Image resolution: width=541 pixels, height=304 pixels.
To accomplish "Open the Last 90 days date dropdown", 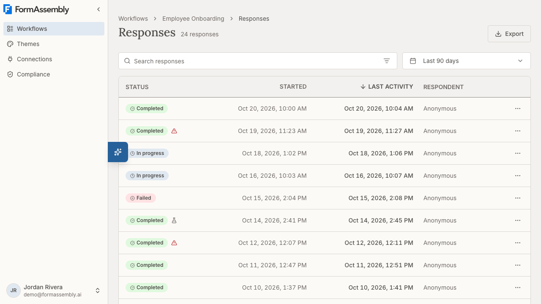I will point(467,61).
